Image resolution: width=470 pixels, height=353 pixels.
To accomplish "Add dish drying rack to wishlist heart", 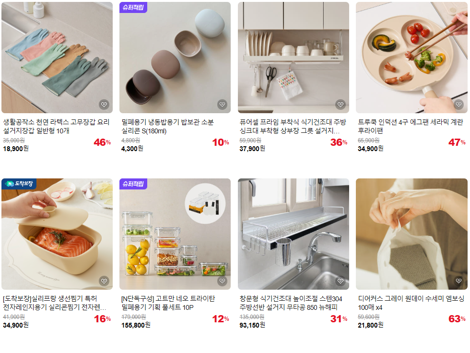I will [340, 105].
